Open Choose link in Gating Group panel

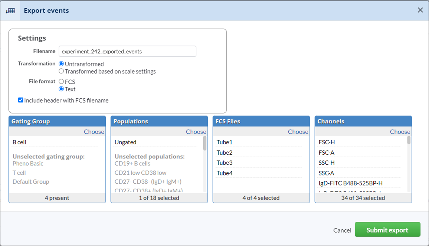(94, 132)
